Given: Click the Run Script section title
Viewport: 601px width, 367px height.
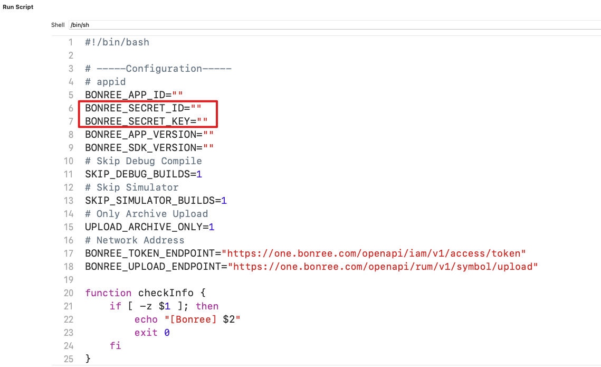Looking at the screenshot, I should pyautogui.click(x=18, y=7).
